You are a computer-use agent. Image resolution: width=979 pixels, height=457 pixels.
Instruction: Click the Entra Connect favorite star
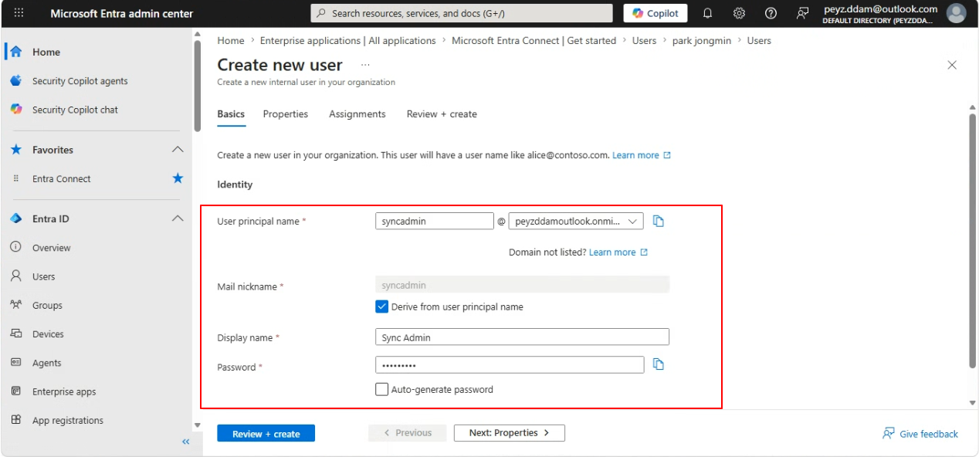pos(178,178)
